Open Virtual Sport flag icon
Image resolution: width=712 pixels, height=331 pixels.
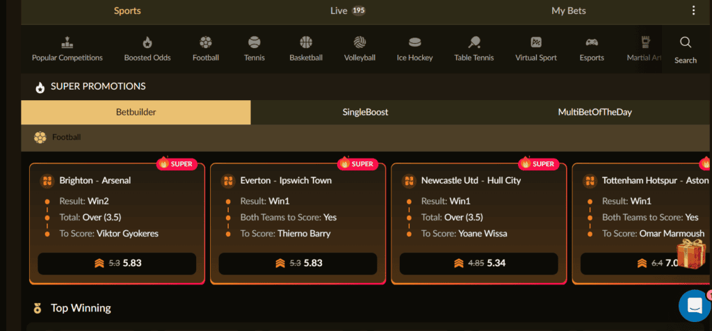536,42
